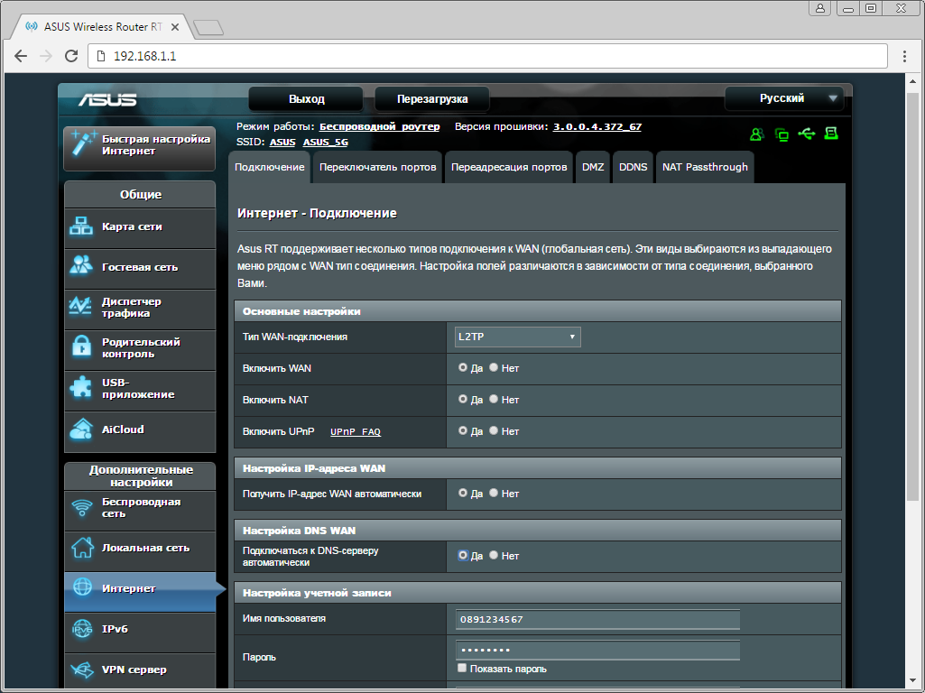The image size is (925, 693).
Task: Select Да for Включить WAN
Action: 462,367
